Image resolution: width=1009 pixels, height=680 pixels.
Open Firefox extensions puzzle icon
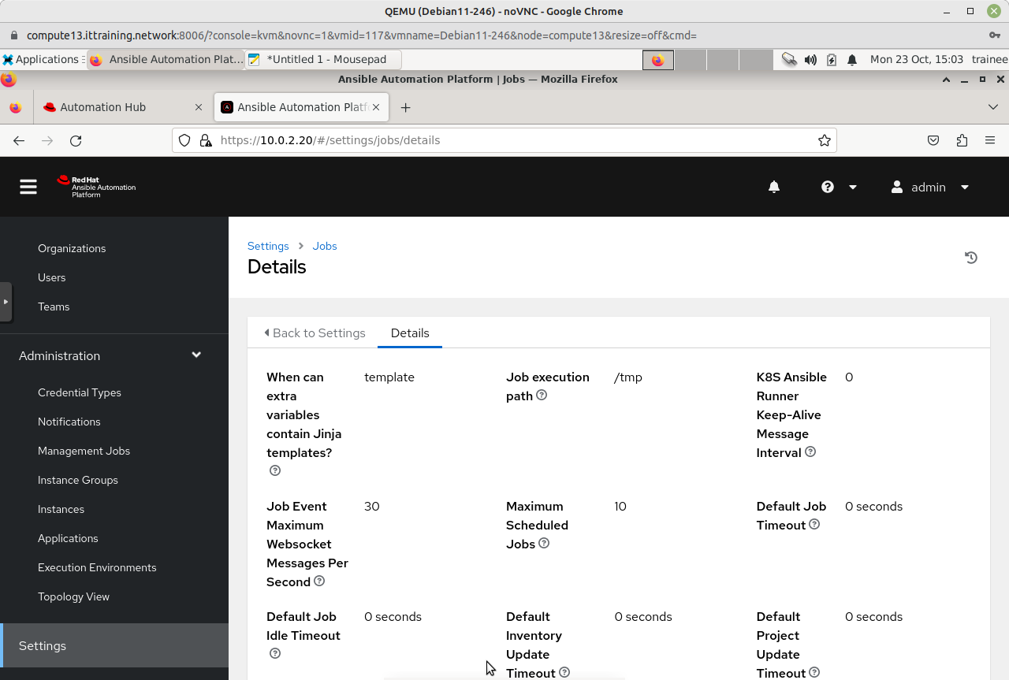pyautogui.click(x=962, y=140)
